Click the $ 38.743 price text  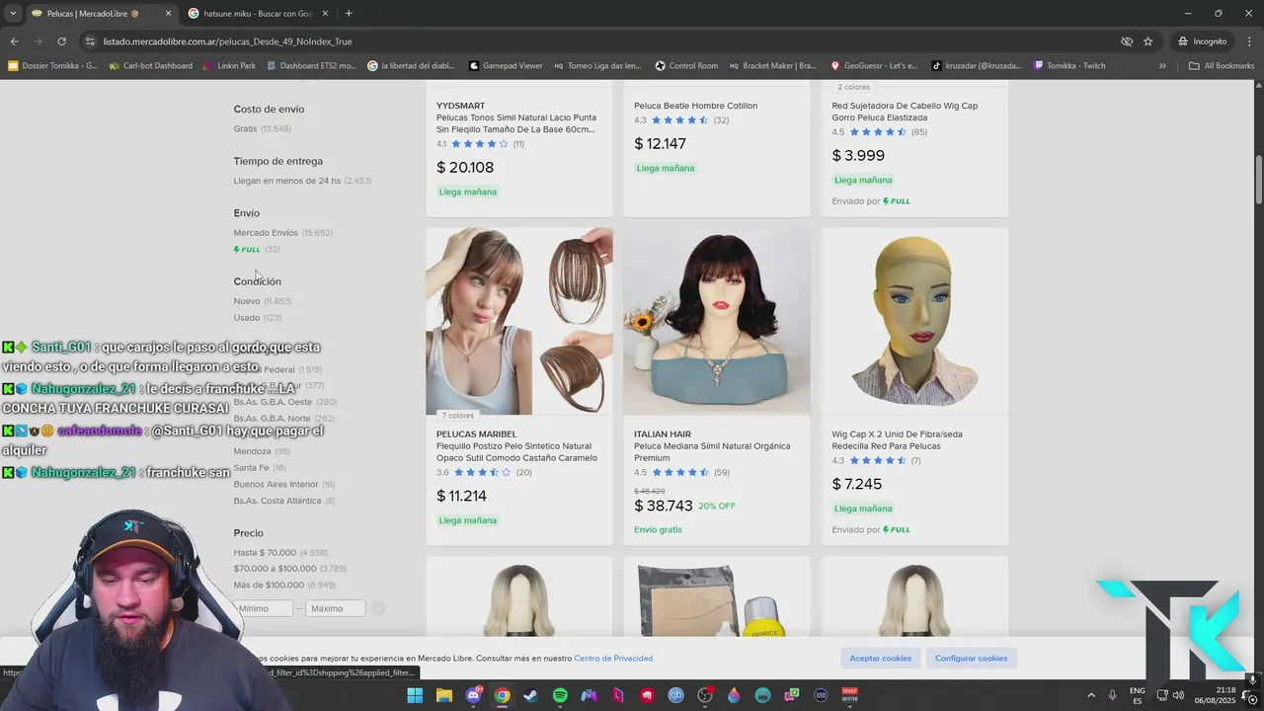(664, 506)
